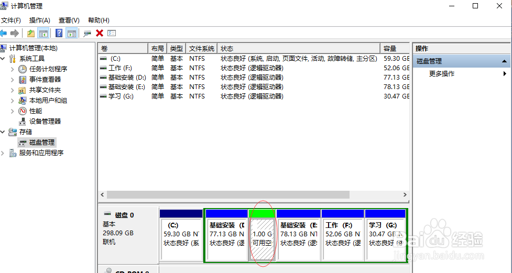Image resolution: width=512 pixels, height=273 pixels.
Task: Expand the 共享文件夹 node arrow
Action: [13, 90]
